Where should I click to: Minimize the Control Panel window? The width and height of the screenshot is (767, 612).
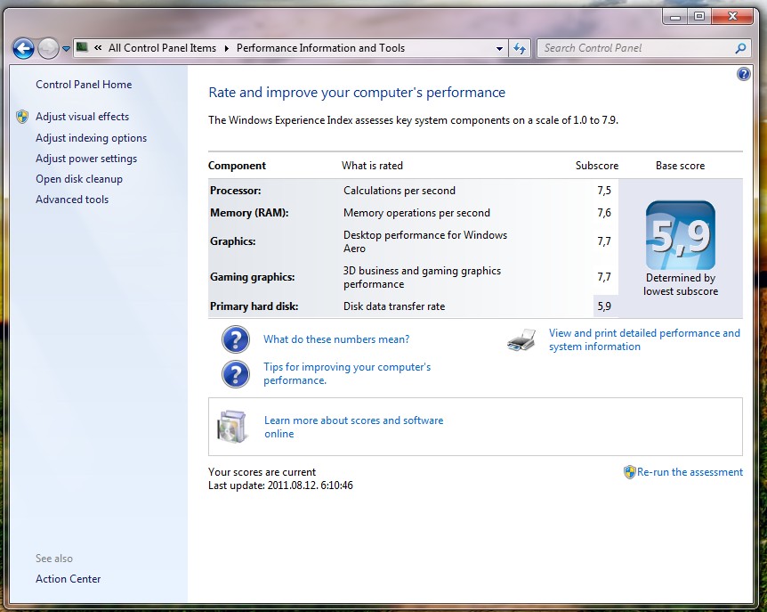[675, 17]
